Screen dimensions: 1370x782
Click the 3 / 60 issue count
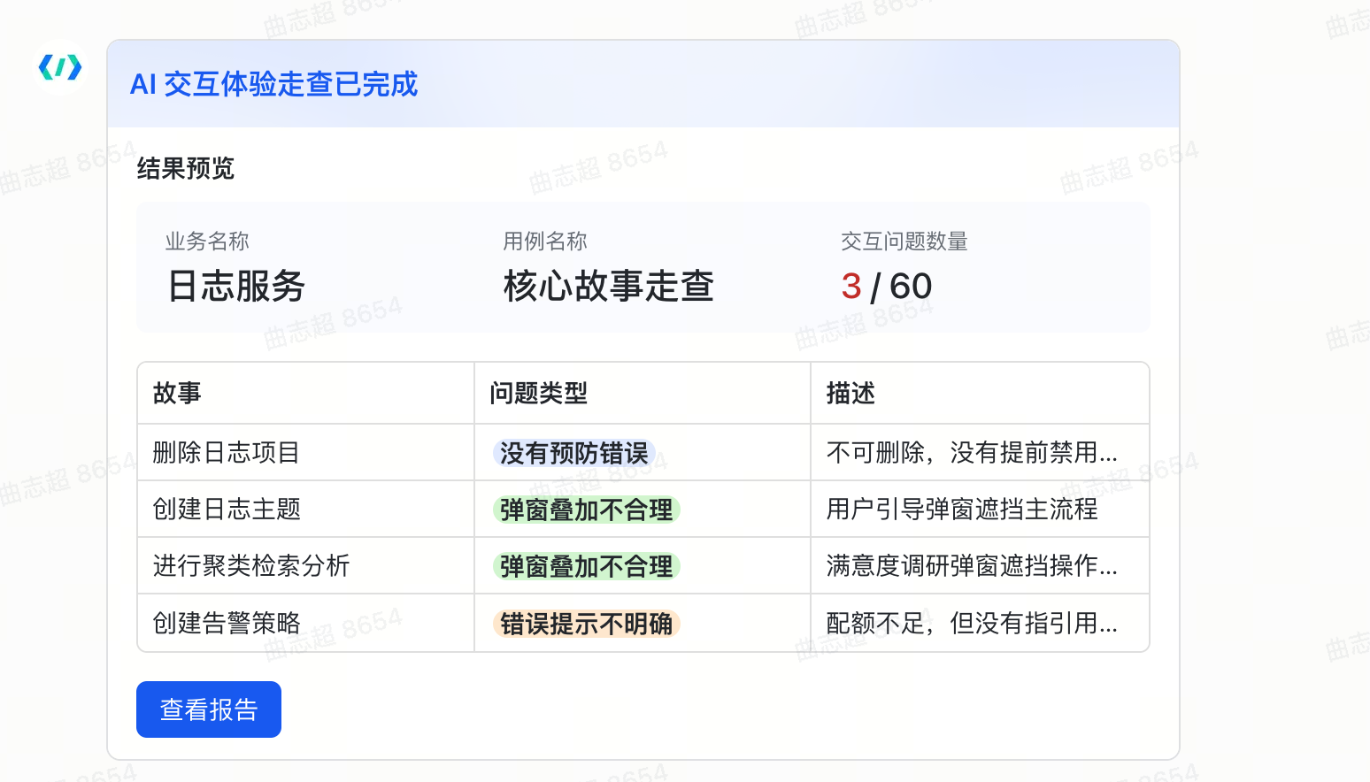pyautogui.click(x=887, y=287)
